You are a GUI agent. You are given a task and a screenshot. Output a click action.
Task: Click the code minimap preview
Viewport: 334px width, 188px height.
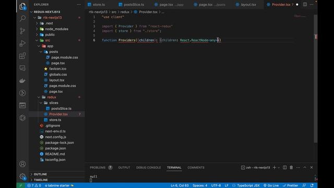pos(300,16)
